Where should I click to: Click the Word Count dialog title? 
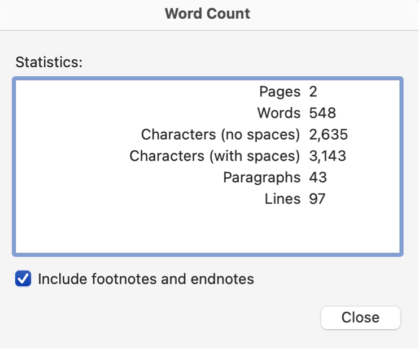[x=207, y=14]
